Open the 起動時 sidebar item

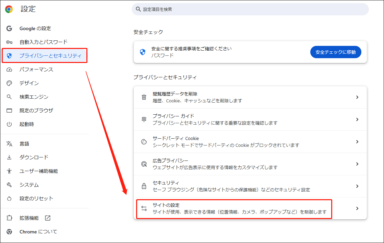click(26, 124)
